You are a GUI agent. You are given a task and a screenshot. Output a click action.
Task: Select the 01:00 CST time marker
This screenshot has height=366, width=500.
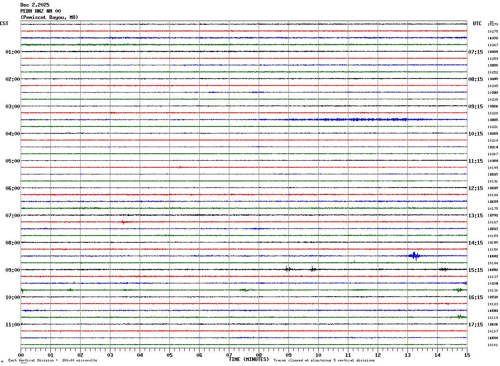tap(12, 52)
